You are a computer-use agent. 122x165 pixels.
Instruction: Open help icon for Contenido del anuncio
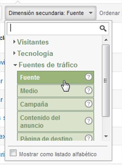(x=89, y=121)
